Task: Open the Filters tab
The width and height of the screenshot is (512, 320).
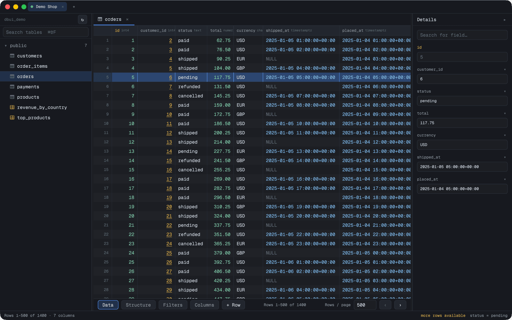Action: pyautogui.click(x=173, y=305)
